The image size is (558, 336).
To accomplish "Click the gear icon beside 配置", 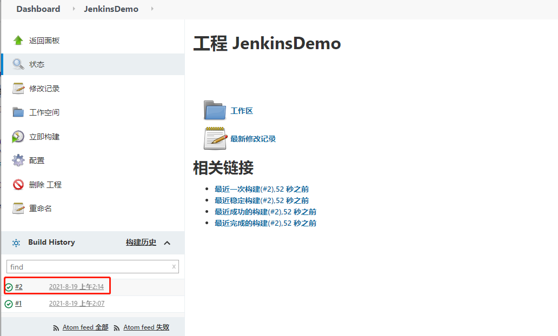I will point(18,160).
